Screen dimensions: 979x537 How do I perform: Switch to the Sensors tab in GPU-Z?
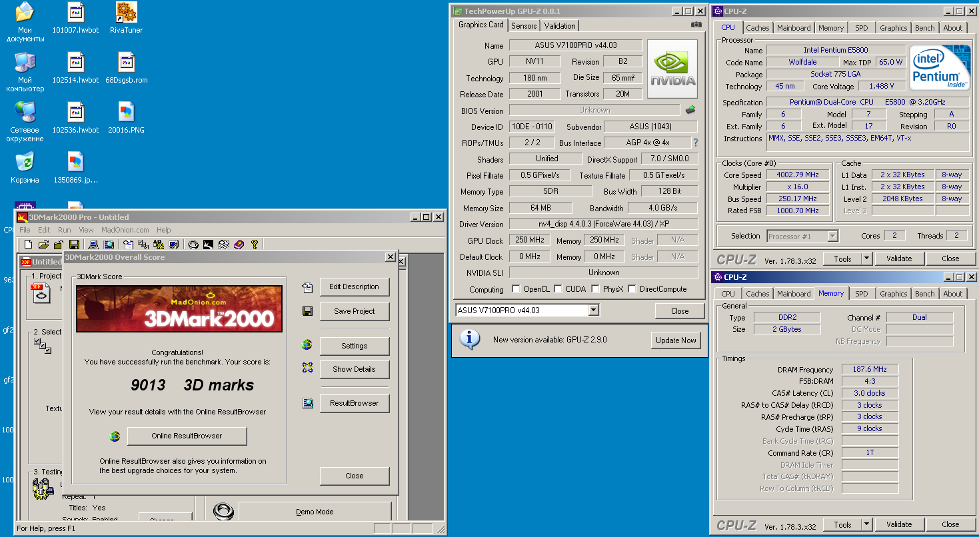(524, 26)
